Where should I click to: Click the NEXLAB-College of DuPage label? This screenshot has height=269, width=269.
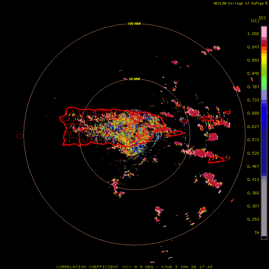click(239, 3)
